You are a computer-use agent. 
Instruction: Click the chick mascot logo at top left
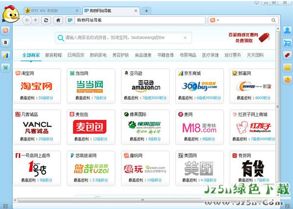[x=11, y=14]
